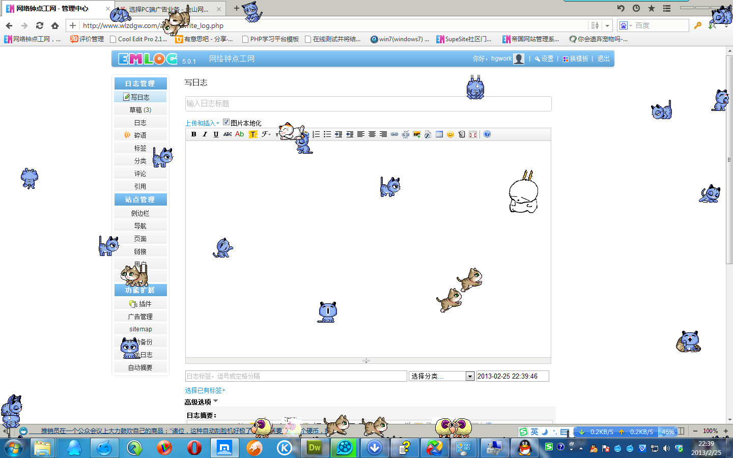This screenshot has height=458, width=733.
Task: Open 草稿 (3) drafts in sidebar
Action: (140, 110)
